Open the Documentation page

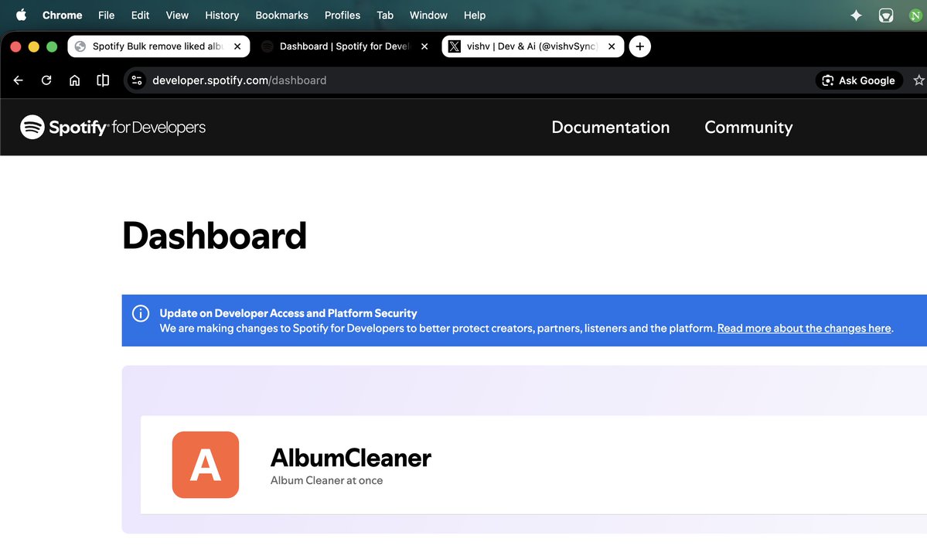[610, 127]
